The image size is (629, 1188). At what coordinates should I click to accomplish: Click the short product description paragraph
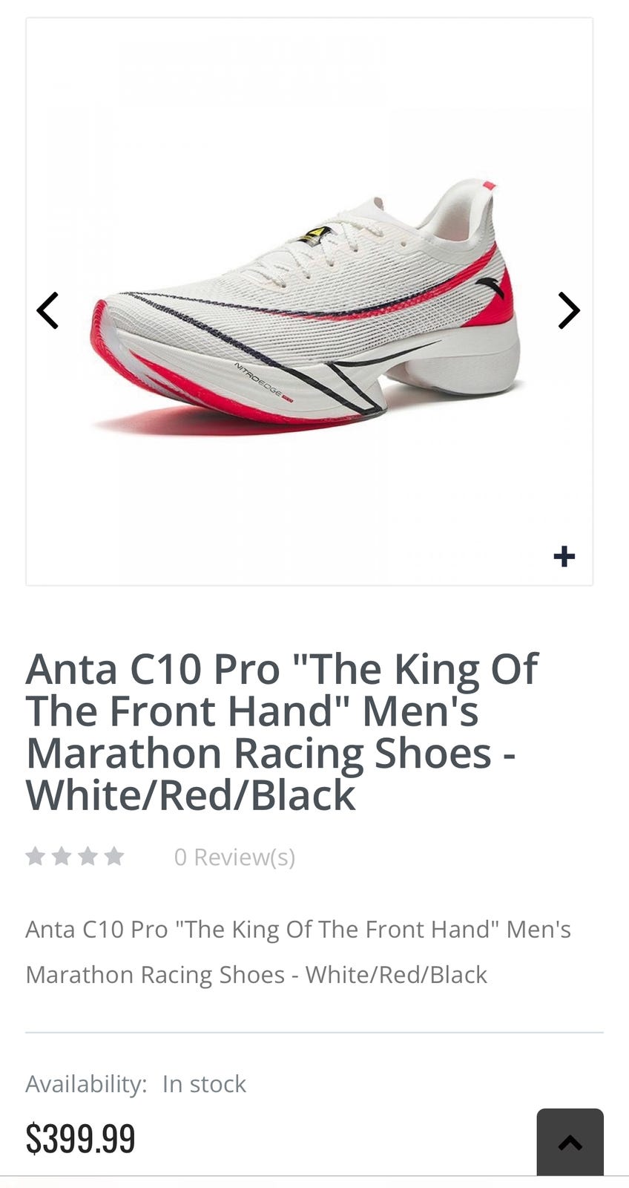pos(297,952)
